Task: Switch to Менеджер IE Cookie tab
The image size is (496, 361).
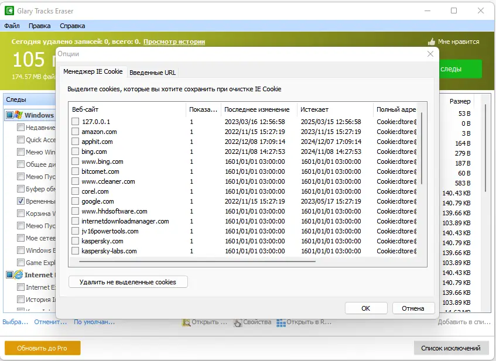Action: [x=93, y=72]
